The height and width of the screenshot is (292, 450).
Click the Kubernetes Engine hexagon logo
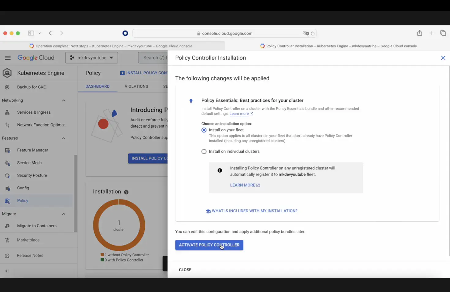pyautogui.click(x=7, y=73)
